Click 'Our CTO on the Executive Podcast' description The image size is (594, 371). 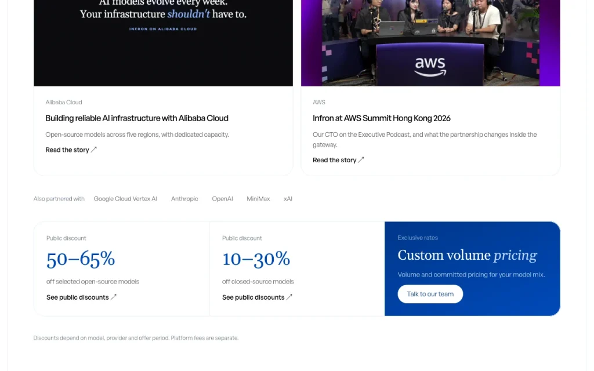tap(425, 140)
